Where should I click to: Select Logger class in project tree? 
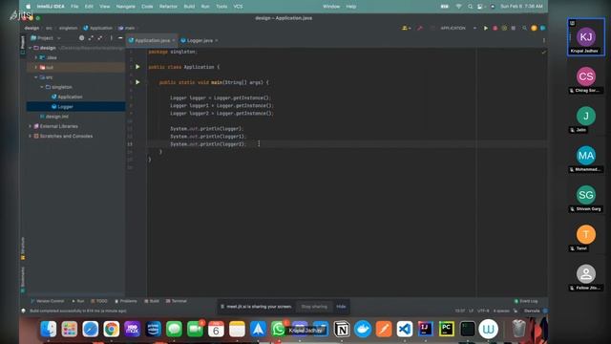pyautogui.click(x=65, y=106)
